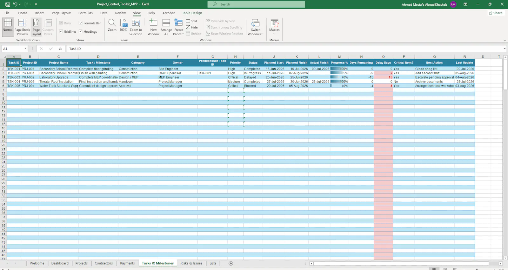Open Ribbon Display Options icon
This screenshot has width=508, height=270.
[x=465, y=4]
